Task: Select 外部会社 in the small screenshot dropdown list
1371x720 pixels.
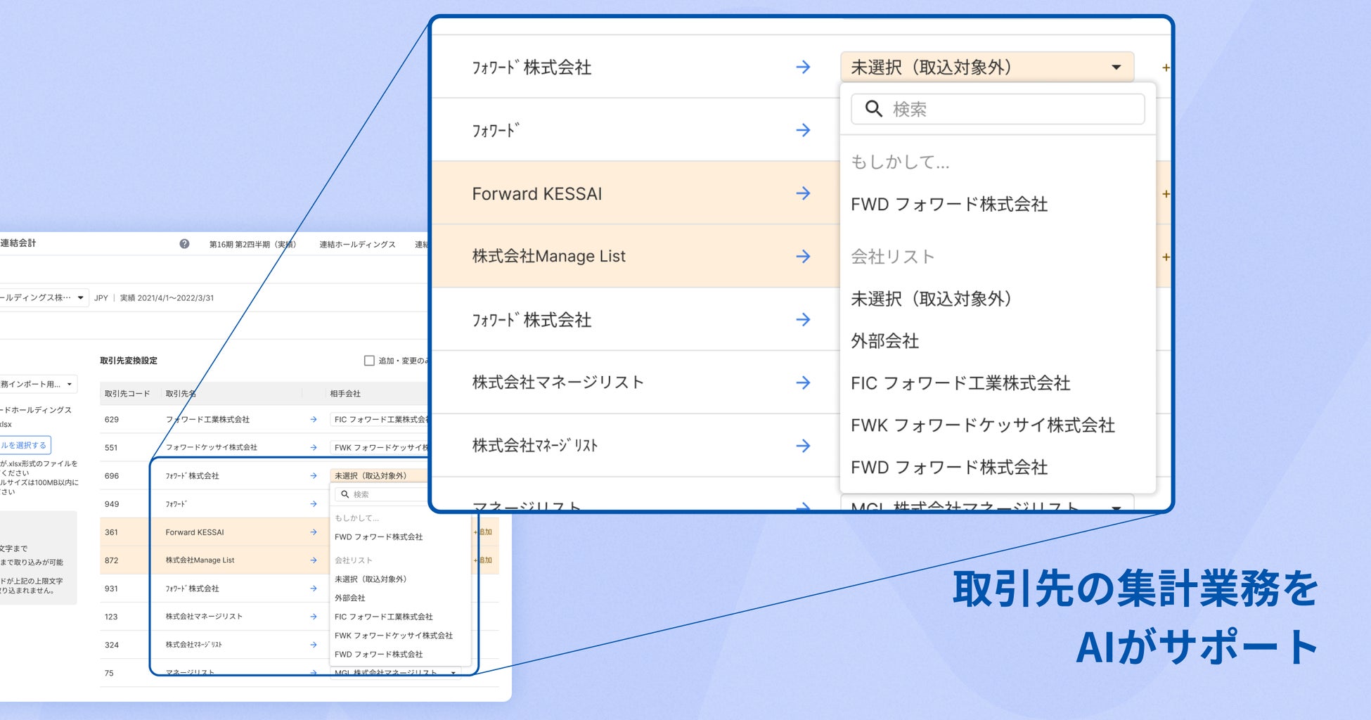Action: coord(349,598)
